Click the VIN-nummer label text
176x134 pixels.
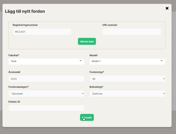click(110, 25)
